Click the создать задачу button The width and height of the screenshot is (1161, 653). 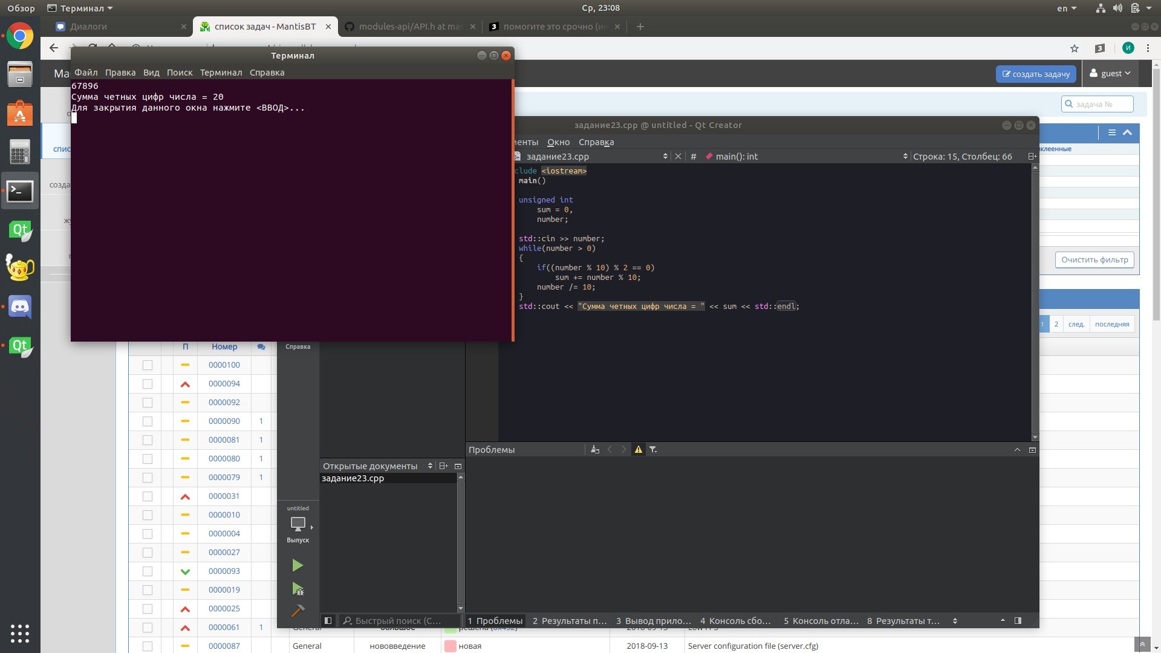point(1035,74)
